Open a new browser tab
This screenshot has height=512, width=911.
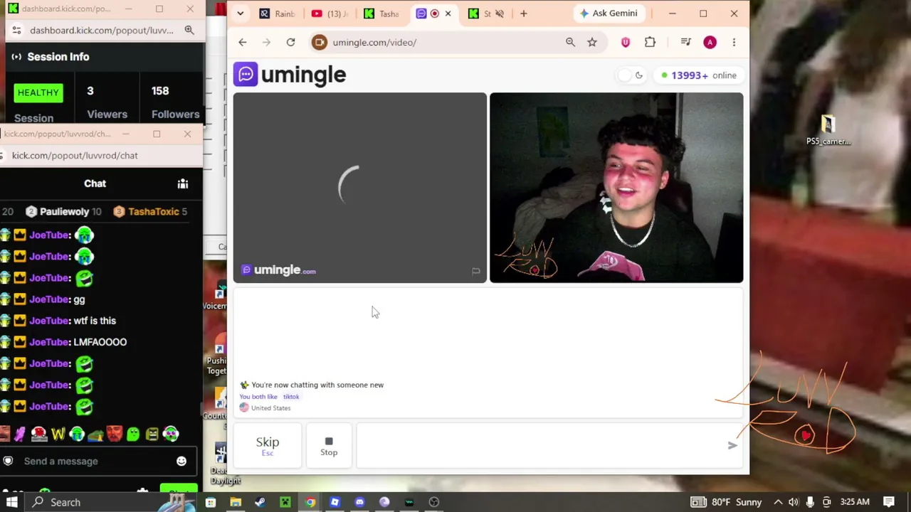pyautogui.click(x=524, y=14)
